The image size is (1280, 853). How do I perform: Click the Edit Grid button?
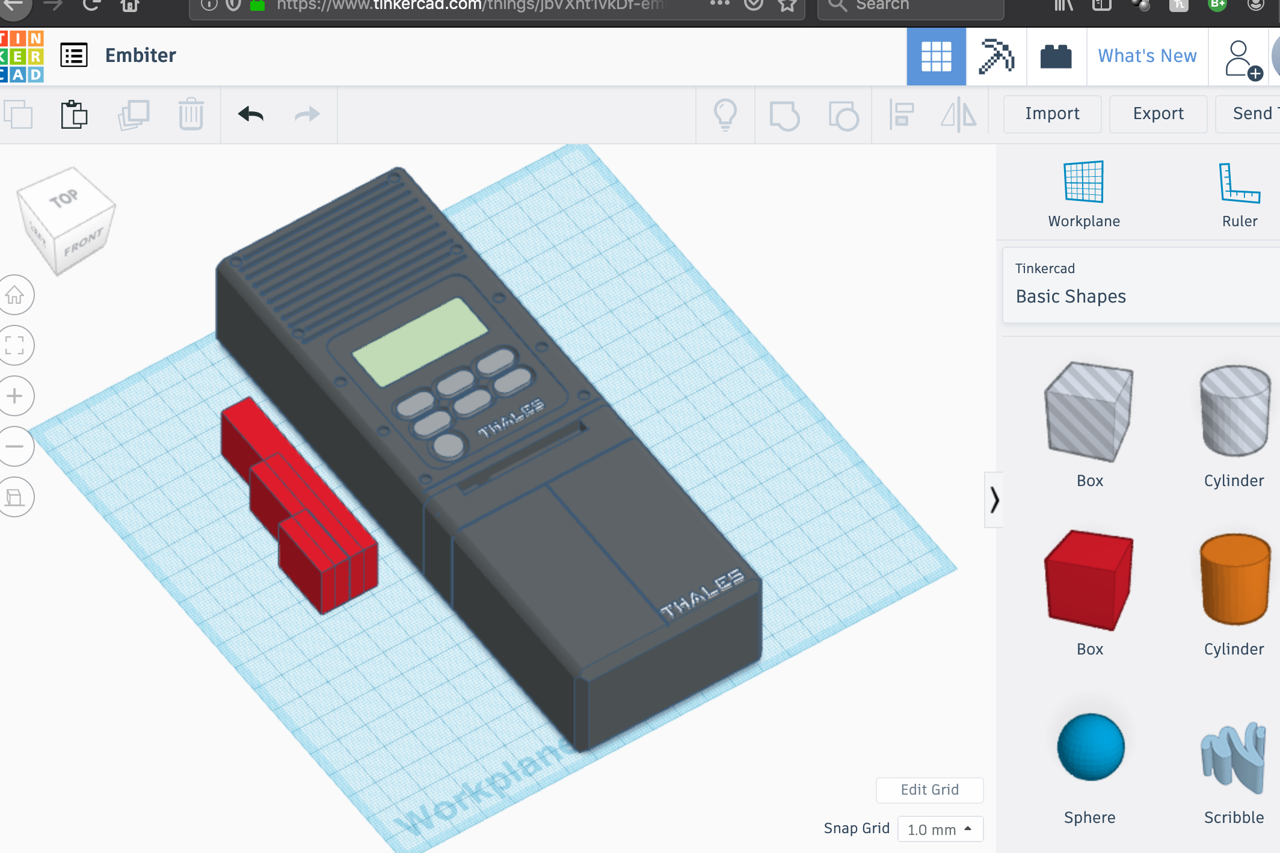929,790
